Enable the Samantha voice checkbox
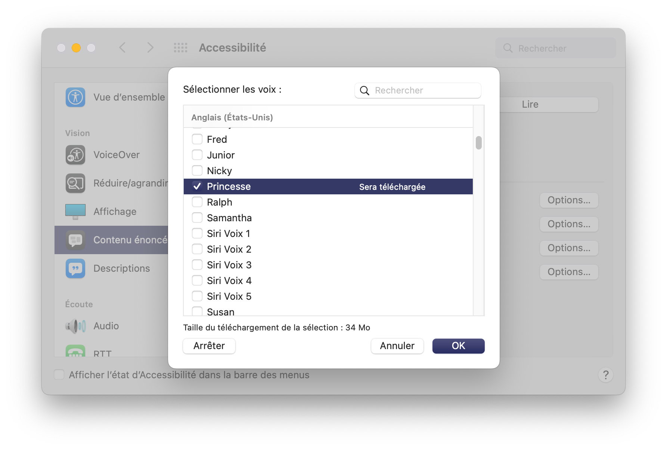 197,218
